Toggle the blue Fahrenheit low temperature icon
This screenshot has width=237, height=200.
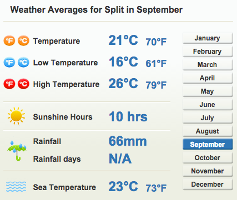[9, 62]
